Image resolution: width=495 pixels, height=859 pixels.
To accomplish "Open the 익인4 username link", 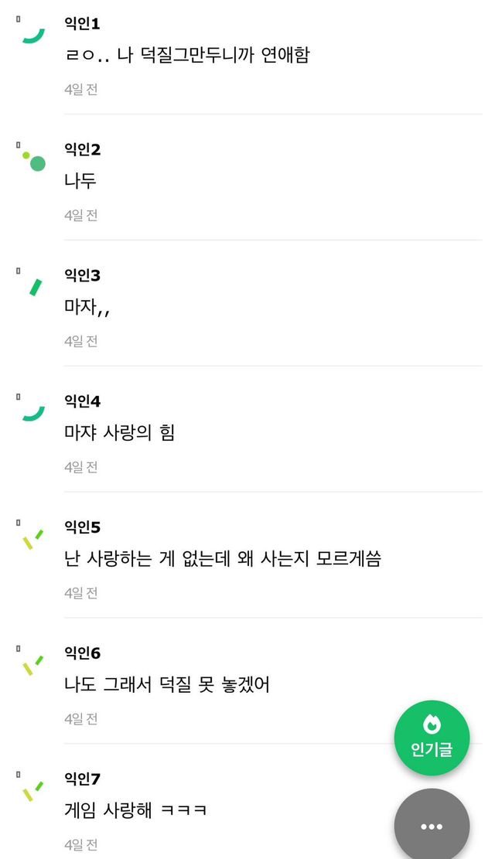I will [x=83, y=401].
